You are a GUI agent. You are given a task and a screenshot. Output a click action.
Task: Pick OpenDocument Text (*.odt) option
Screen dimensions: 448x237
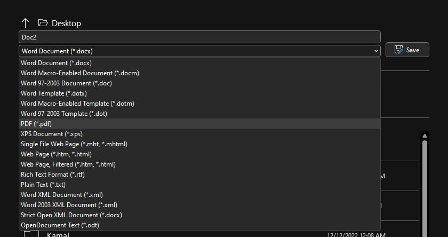[199, 225]
